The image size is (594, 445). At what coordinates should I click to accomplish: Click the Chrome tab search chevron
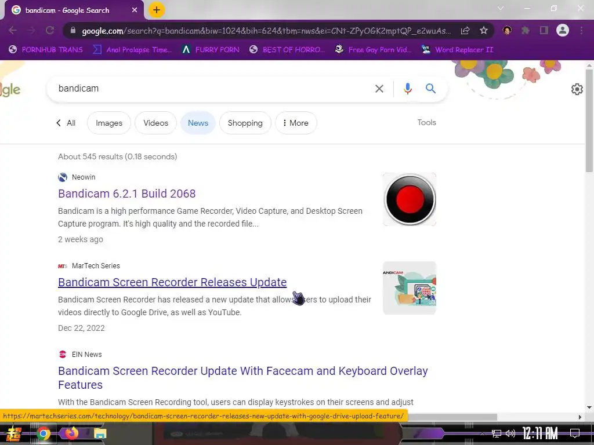501,8
